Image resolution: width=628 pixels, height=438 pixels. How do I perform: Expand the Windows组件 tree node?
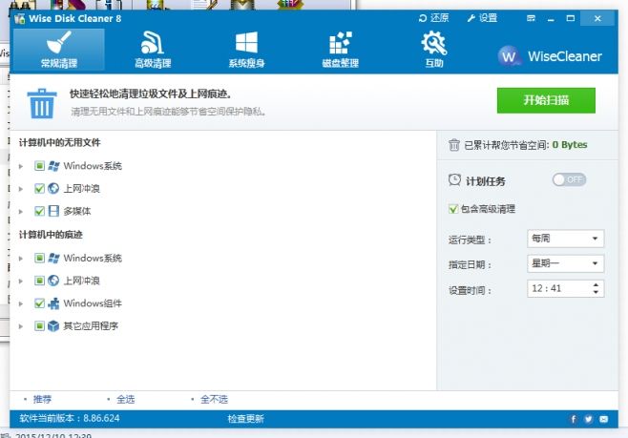(21, 303)
